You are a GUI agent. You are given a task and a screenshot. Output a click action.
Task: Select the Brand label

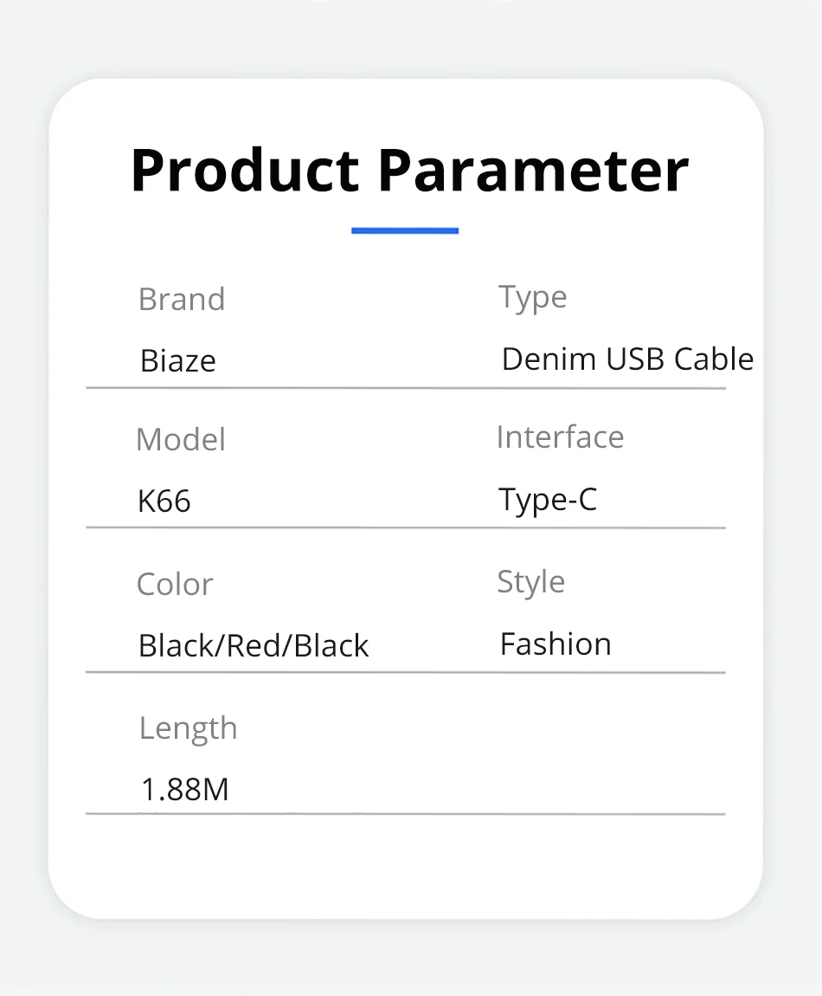tap(182, 299)
